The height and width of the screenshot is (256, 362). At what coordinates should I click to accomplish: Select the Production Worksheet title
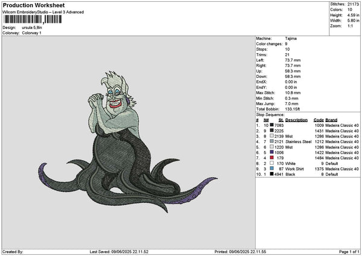[34, 5]
